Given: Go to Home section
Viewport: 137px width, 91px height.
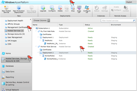Looking at the screenshot, I should click(x=6, y=53).
